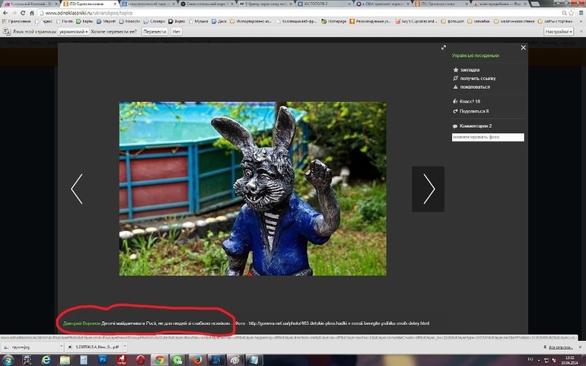
Task: Open the украинский language dropdown
Action: (x=75, y=32)
